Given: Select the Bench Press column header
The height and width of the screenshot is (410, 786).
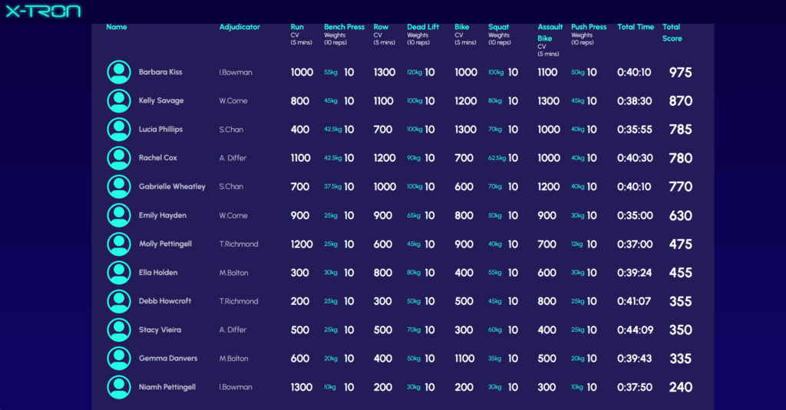Looking at the screenshot, I should [x=344, y=27].
